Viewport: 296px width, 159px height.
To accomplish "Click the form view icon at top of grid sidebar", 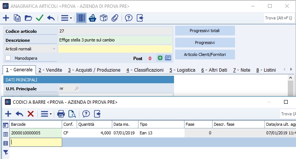I will [x=6, y=125].
